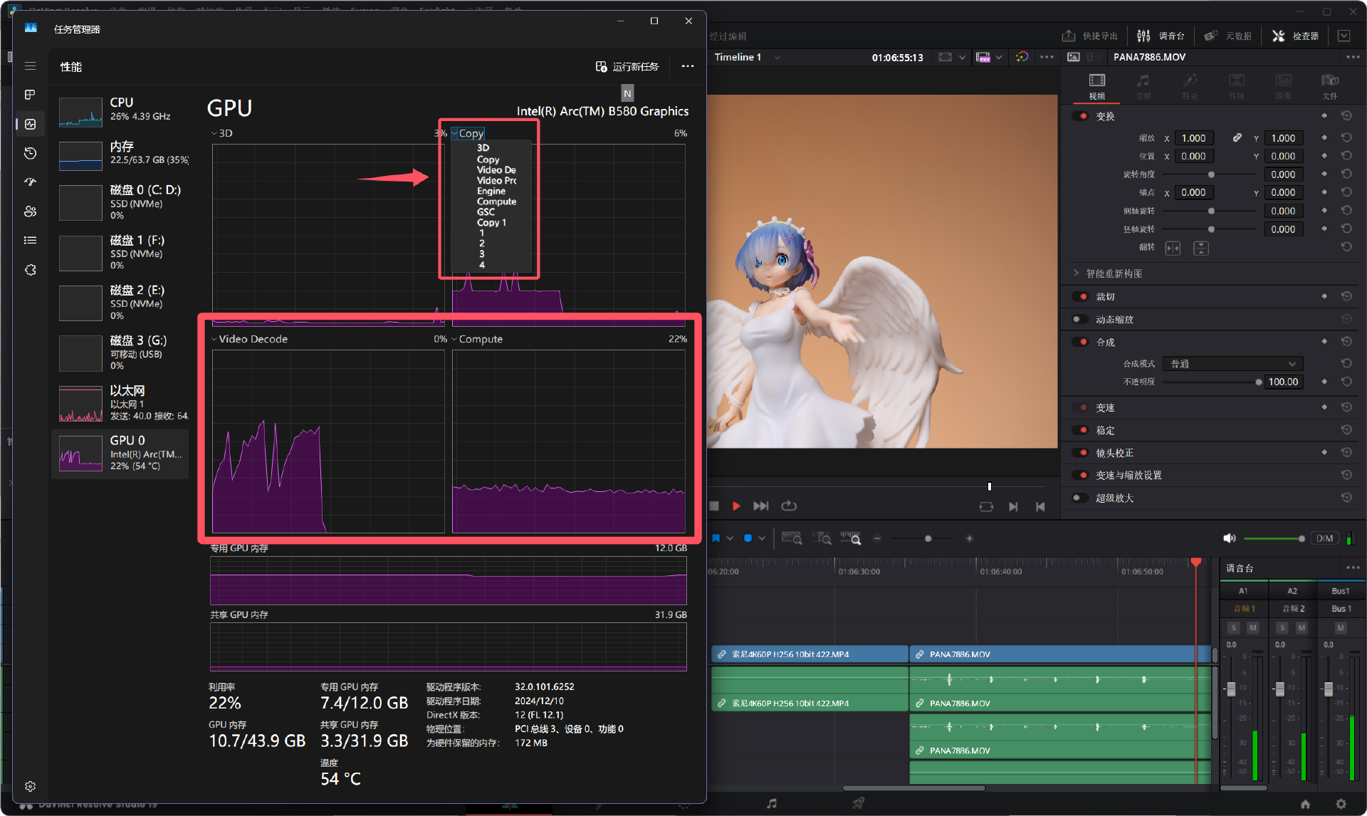
Task: Enable the 超级放大 super scale switch
Action: [x=1080, y=498]
